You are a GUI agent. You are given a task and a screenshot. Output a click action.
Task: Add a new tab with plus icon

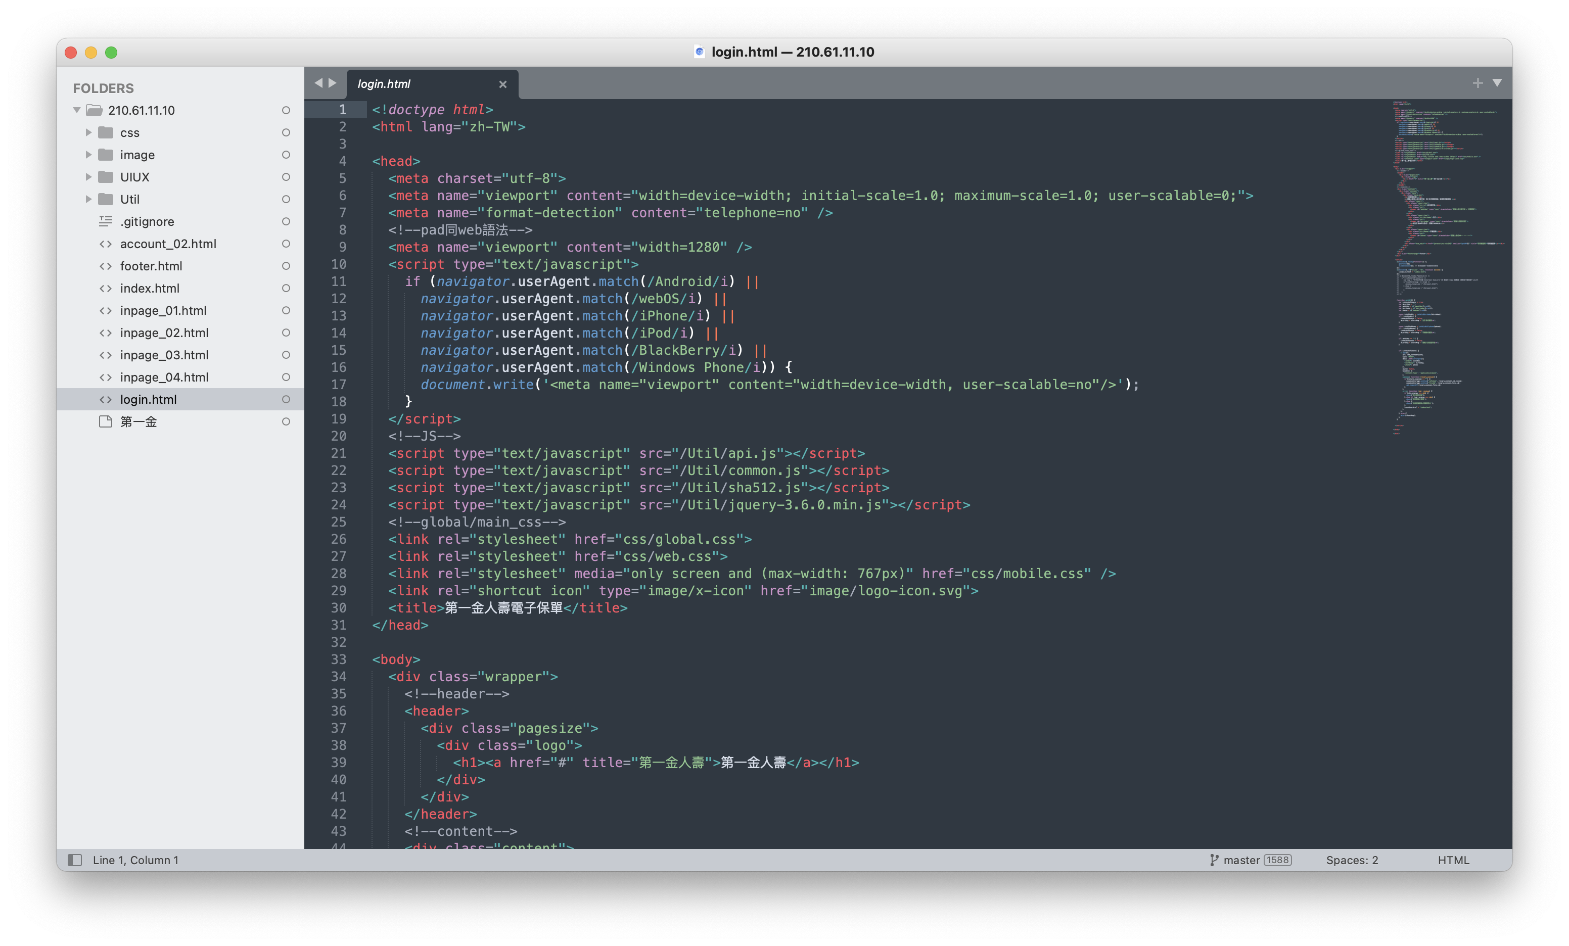pos(1478,83)
